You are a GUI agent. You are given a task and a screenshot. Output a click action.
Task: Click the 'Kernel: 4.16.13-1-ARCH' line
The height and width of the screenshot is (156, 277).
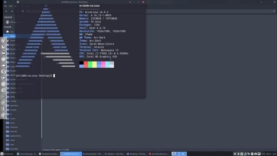[x=95, y=15]
